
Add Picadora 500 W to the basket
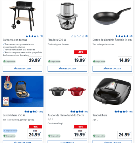point(67,69)
